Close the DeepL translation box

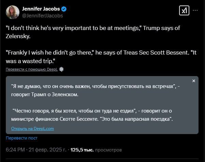[x=194, y=81]
